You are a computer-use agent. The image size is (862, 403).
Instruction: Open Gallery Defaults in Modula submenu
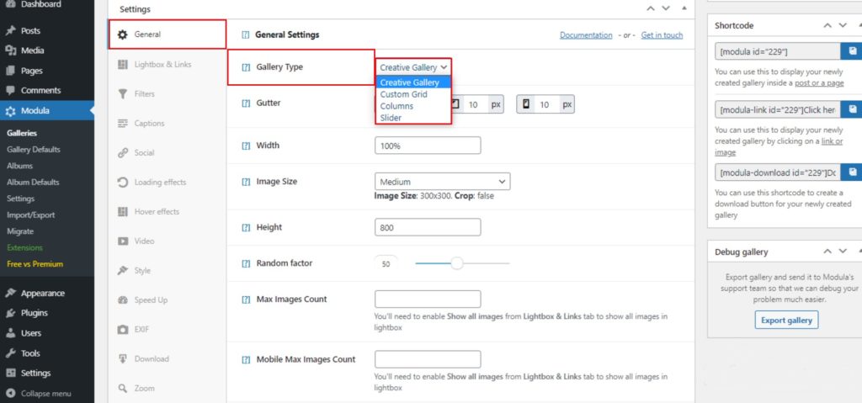[34, 150]
